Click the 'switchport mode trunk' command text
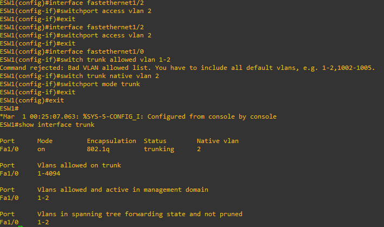This screenshot has height=227, width=384. coord(100,84)
